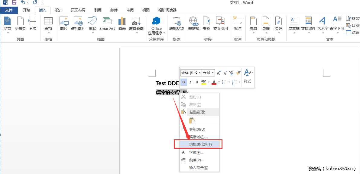Insert a hyperlink via 超链接

point(193,24)
